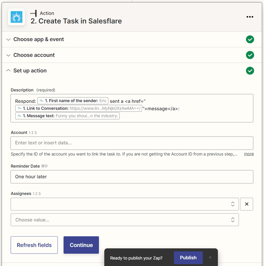264x266 pixels.
Task: Focus the Account input field
Action: tap(132, 143)
